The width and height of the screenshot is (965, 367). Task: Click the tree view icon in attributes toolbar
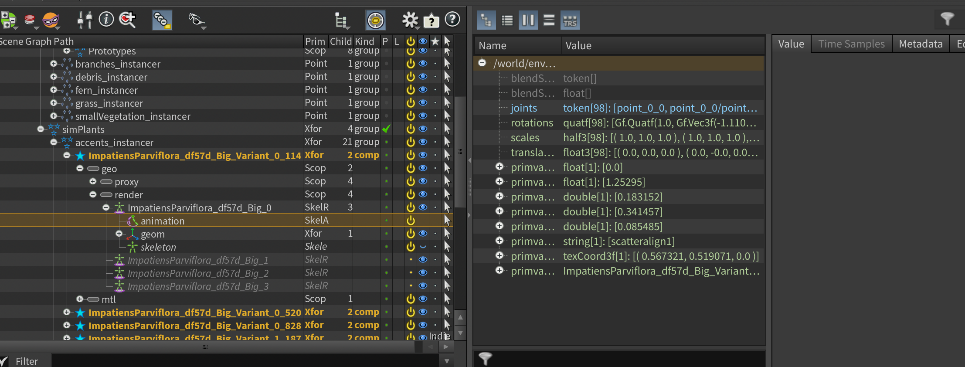click(x=486, y=20)
